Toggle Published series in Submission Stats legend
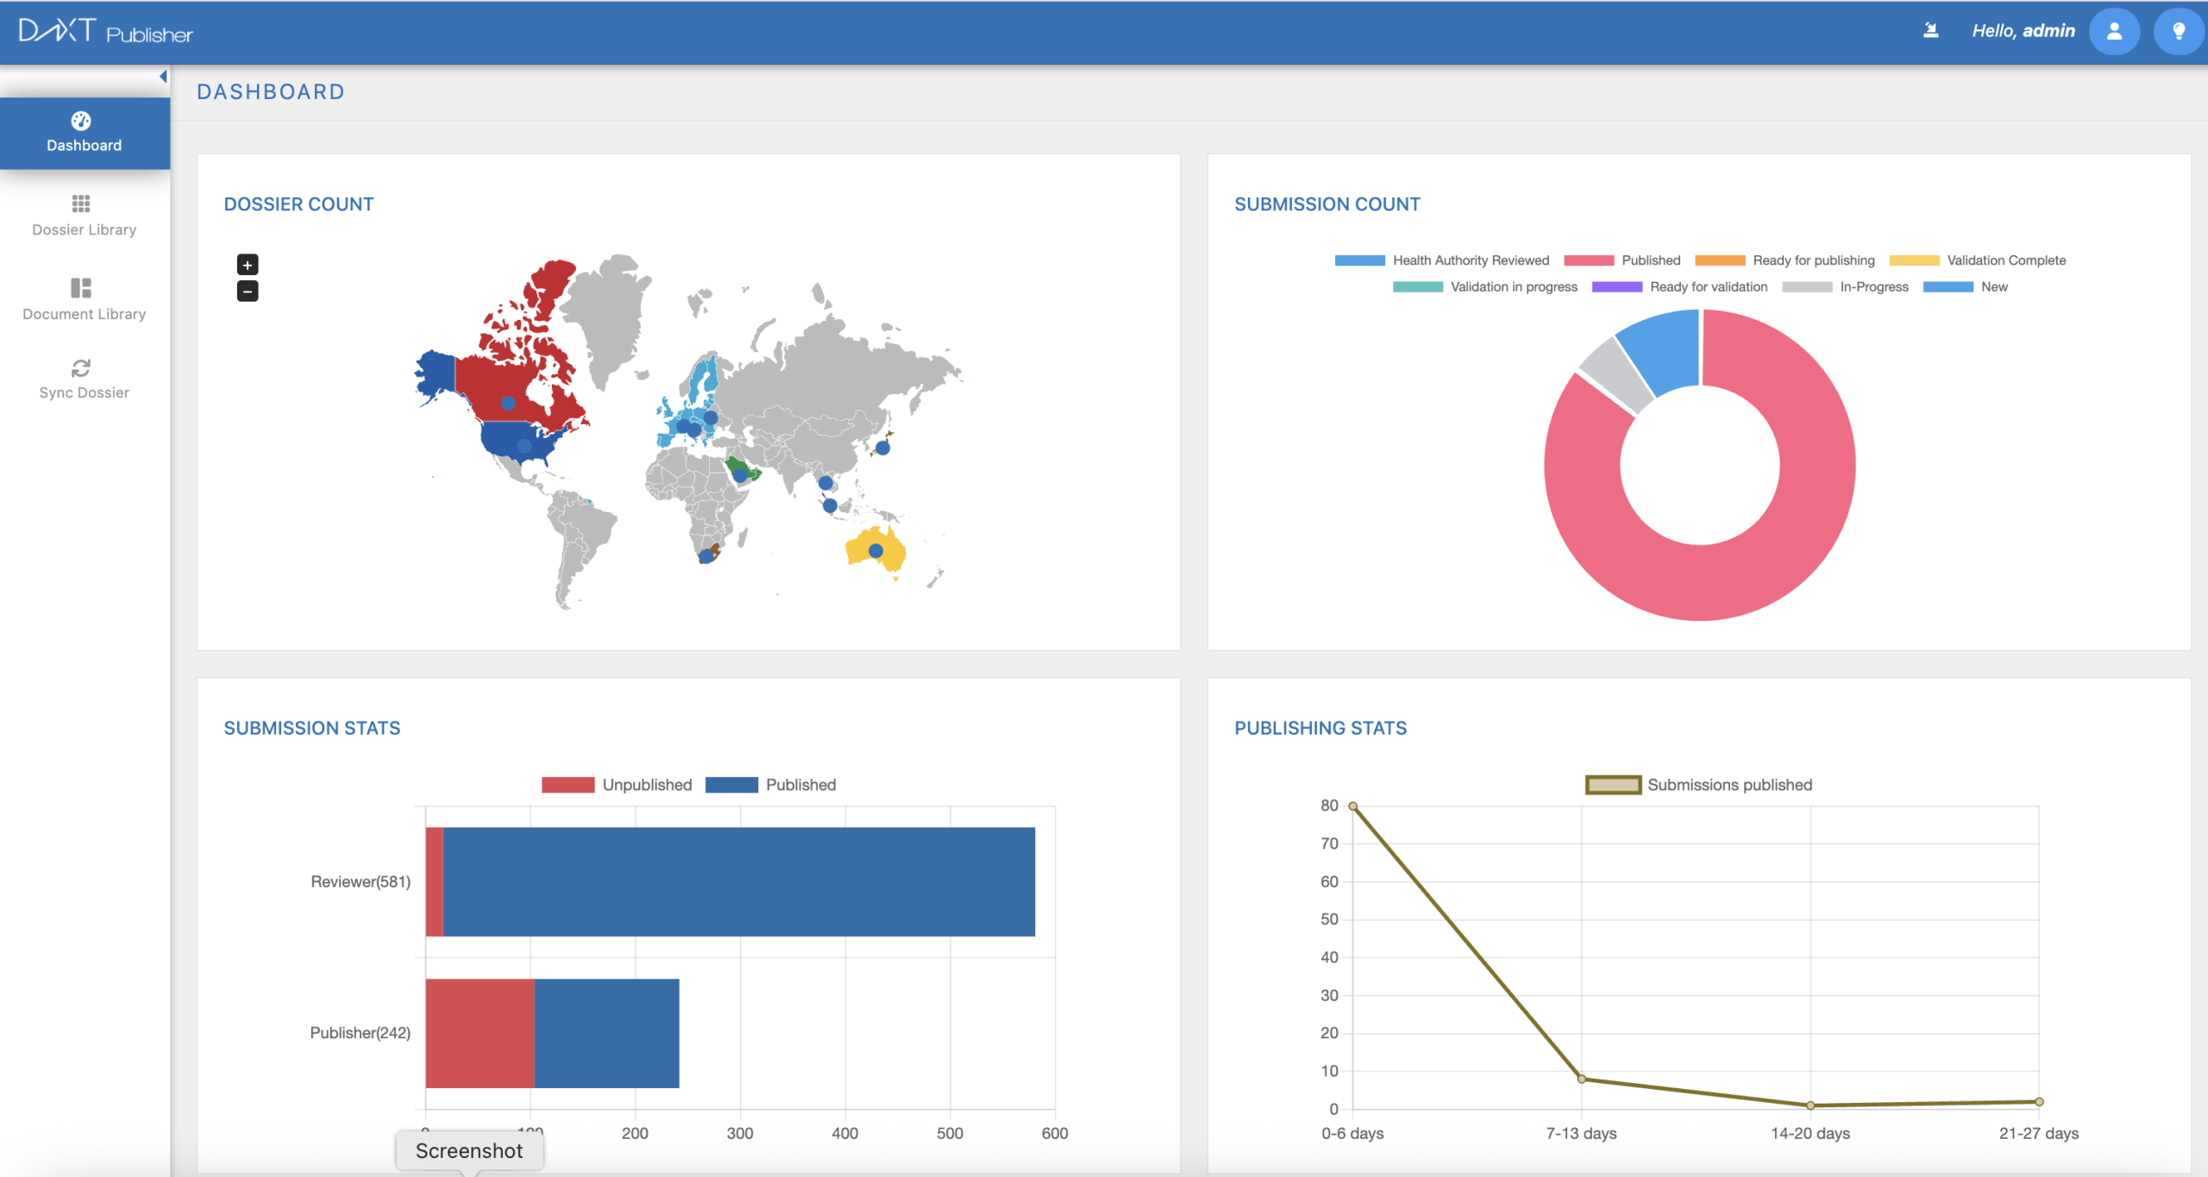 click(x=731, y=785)
